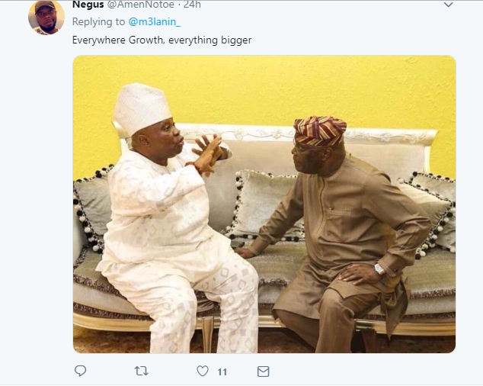Click the reply speech bubble icon
Screen dimensions: 483x386
pyautogui.click(x=81, y=372)
